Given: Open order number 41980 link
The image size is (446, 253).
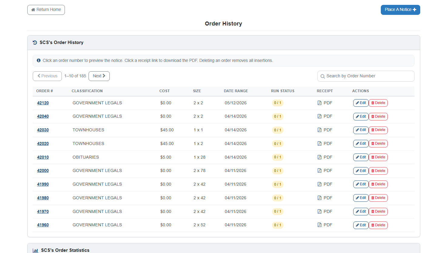Looking at the screenshot, I should pos(43,198).
